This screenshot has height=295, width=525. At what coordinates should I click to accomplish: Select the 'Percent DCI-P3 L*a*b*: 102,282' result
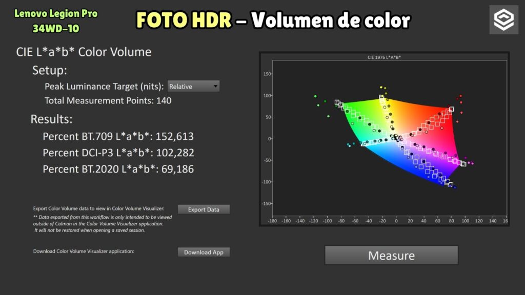[x=118, y=153]
